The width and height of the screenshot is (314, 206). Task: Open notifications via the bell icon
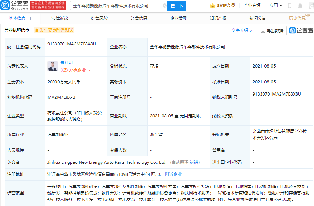(300, 6)
